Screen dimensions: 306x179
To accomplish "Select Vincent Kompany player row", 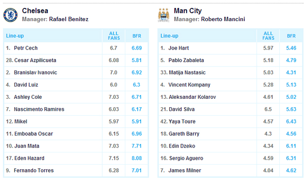I will coord(230,85).
